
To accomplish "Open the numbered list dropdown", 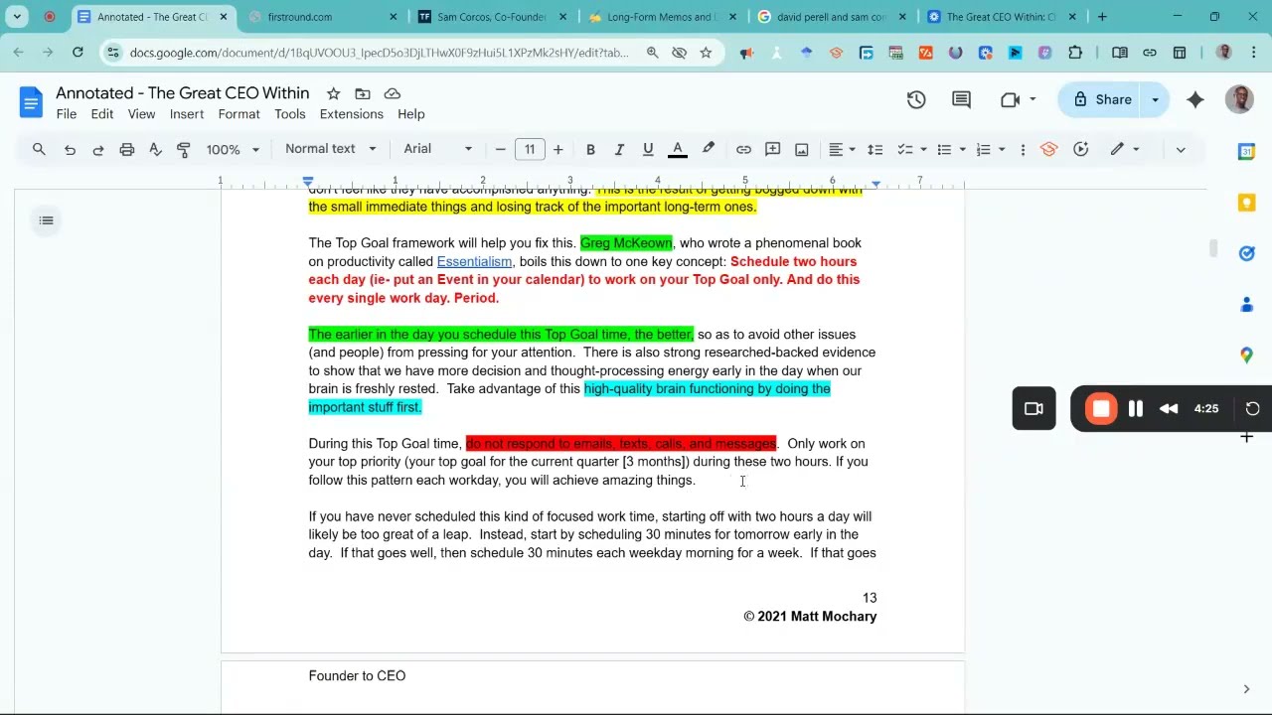I will (991, 149).
